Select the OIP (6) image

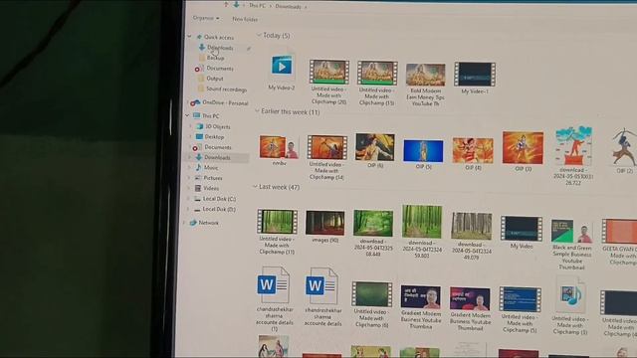pyautogui.click(x=374, y=147)
